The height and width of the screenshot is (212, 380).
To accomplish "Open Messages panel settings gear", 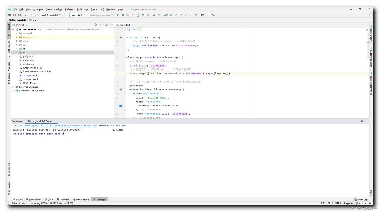I will pos(362,121).
